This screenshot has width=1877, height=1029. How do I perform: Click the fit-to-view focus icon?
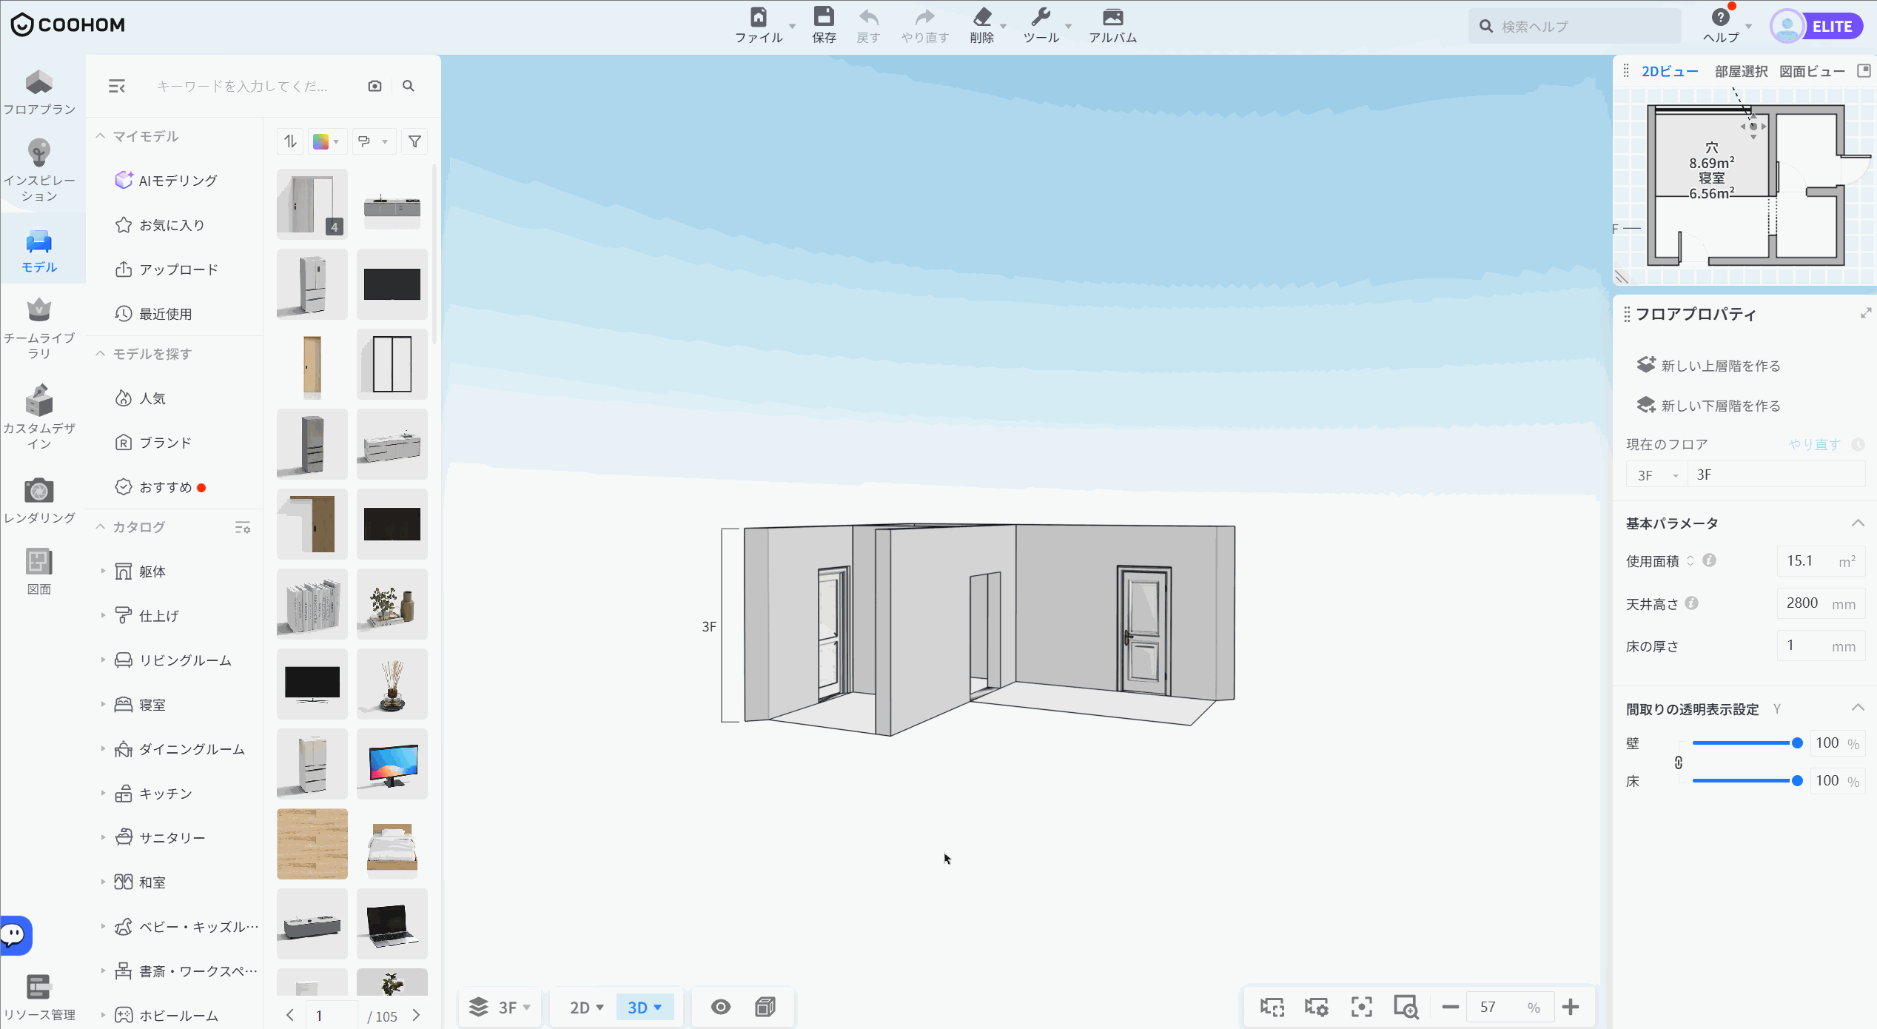click(x=1361, y=1007)
